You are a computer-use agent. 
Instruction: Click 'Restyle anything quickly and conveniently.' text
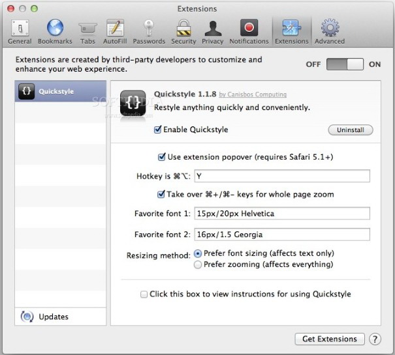232,107
